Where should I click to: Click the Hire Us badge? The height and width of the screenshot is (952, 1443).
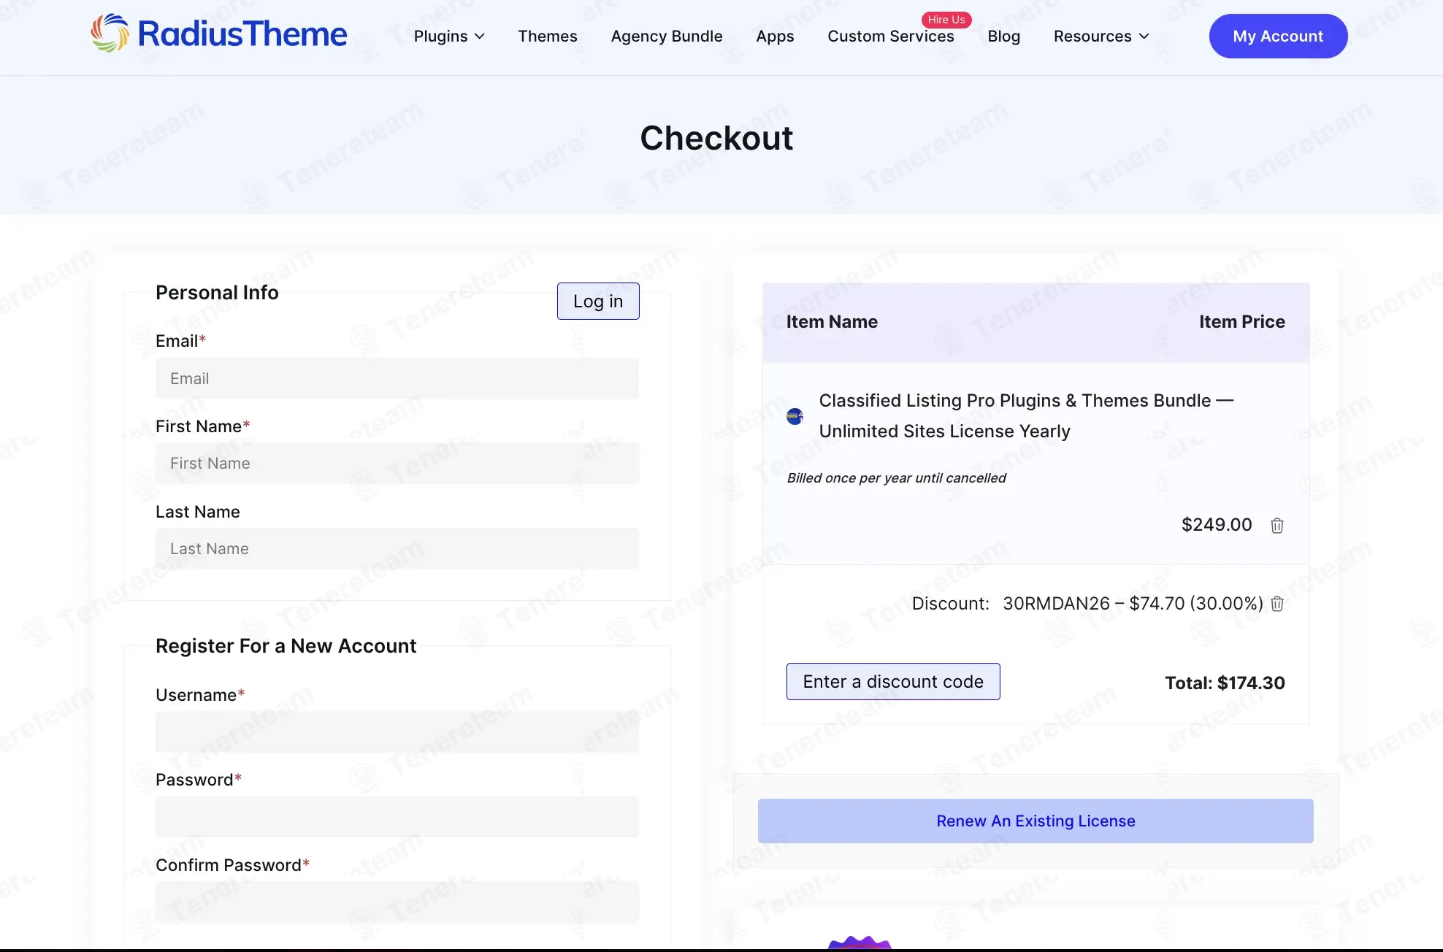point(946,20)
